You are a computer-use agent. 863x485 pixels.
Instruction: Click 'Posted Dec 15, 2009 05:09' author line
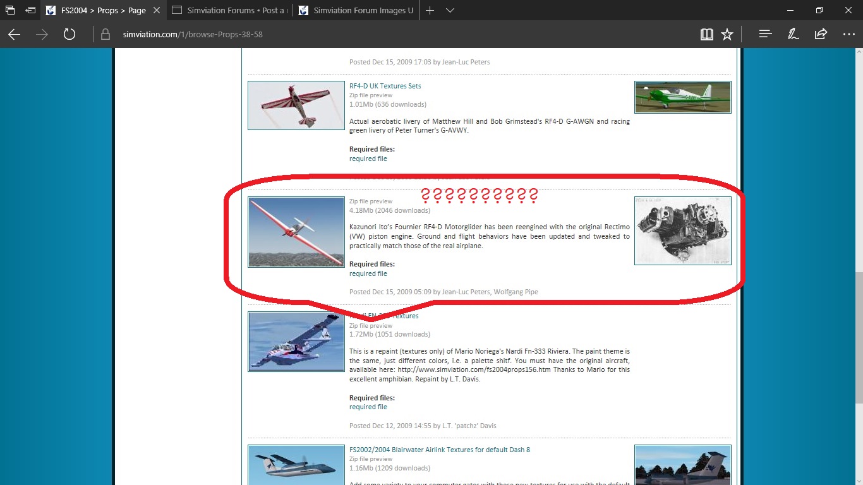444,292
